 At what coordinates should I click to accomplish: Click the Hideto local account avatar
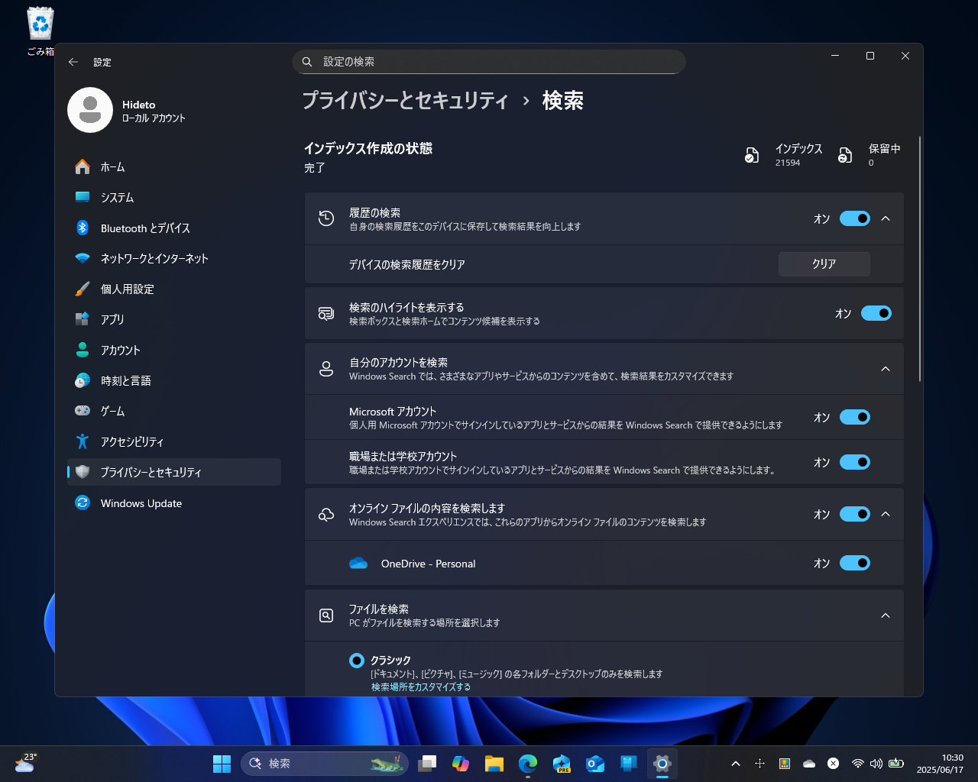click(x=90, y=110)
